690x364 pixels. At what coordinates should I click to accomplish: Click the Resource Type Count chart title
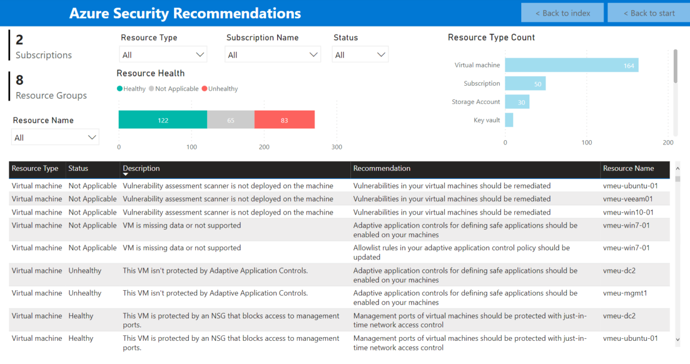(x=491, y=38)
